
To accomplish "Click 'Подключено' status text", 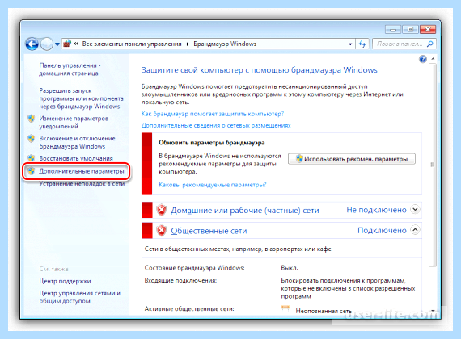I will [x=382, y=230].
